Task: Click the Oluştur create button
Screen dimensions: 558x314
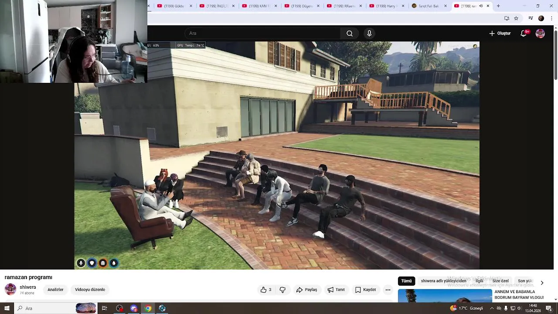Action: click(x=500, y=34)
